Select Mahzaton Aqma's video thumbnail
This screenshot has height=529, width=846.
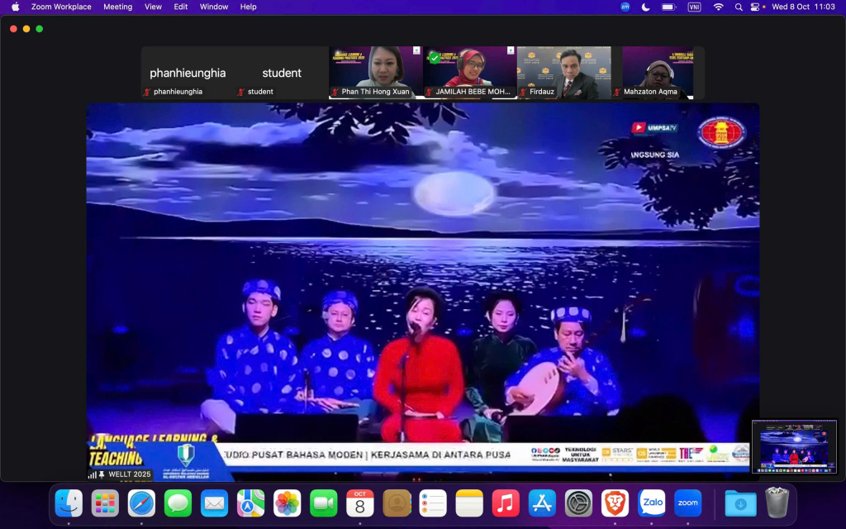click(x=658, y=73)
